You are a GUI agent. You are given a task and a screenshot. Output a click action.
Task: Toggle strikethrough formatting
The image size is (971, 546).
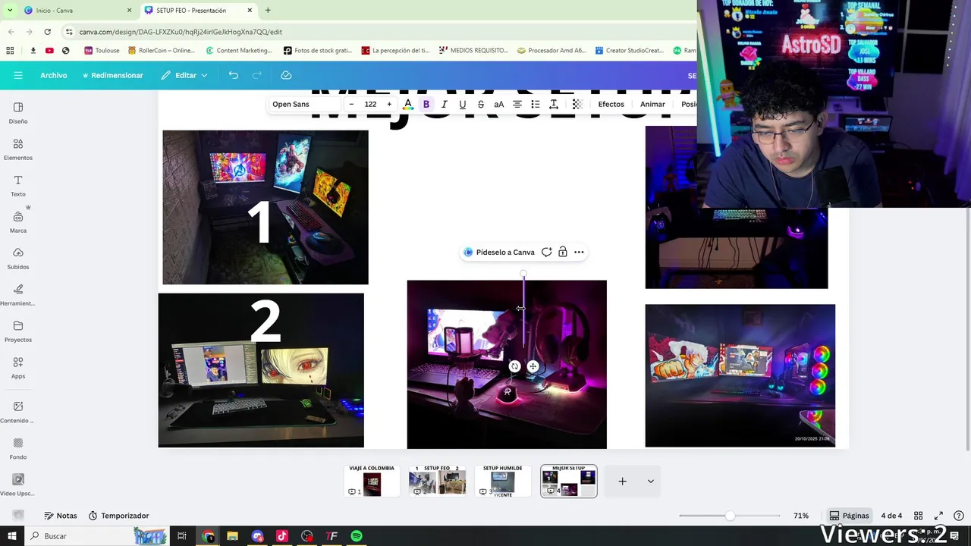(481, 104)
